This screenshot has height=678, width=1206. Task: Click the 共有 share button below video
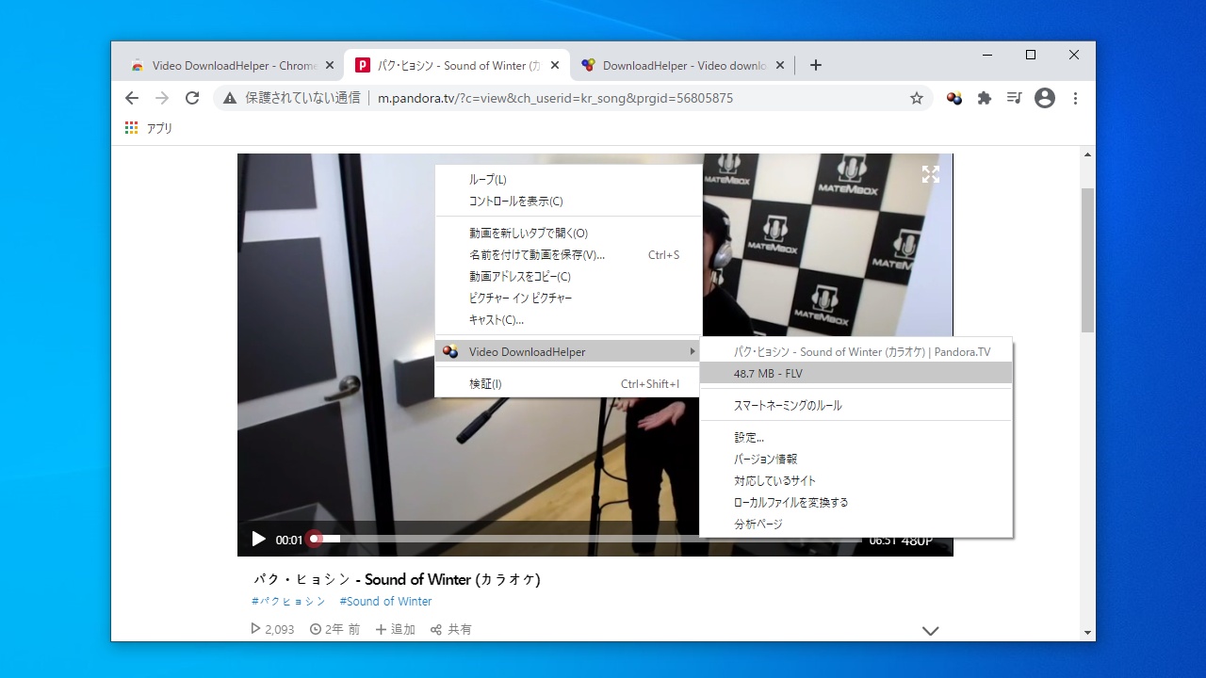pos(451,629)
